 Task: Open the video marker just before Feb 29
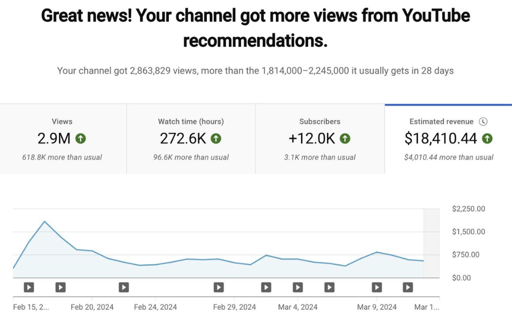click(x=219, y=287)
